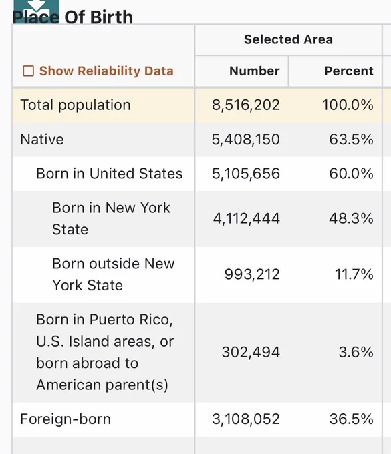
Task: Click the teal download icon
Action: tap(37, 11)
